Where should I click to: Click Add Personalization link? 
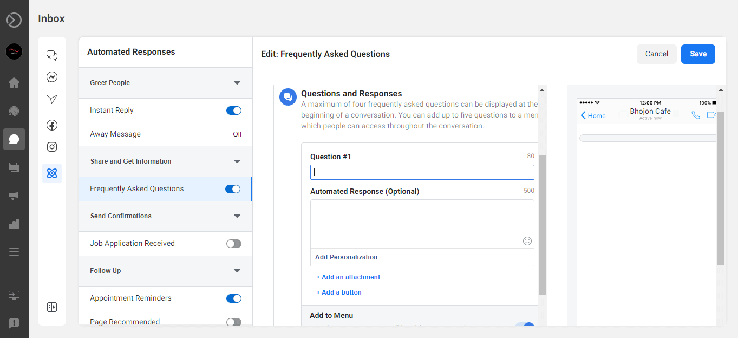pyautogui.click(x=346, y=257)
